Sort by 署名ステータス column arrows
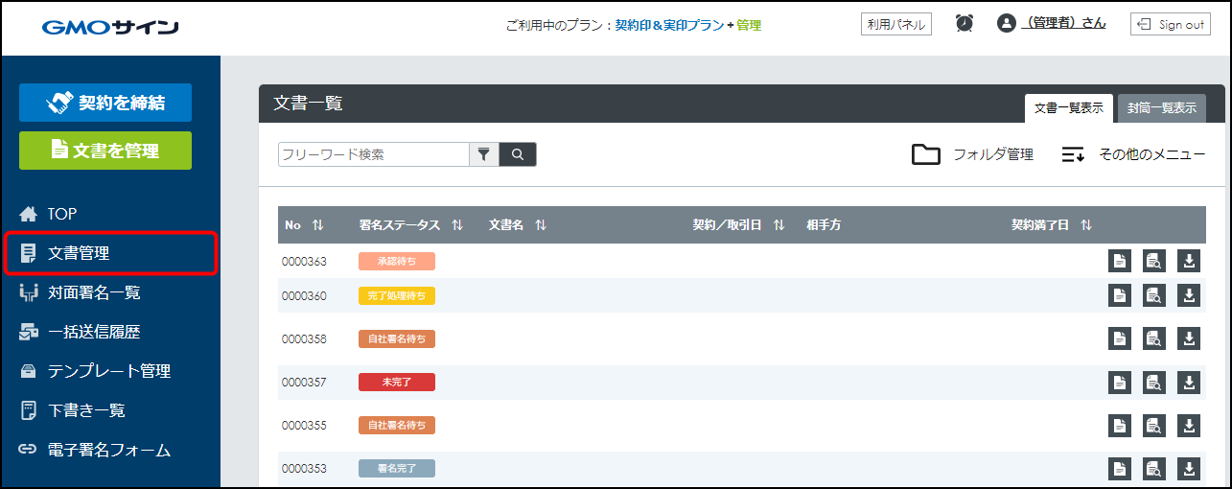1232x489 pixels. pyautogui.click(x=457, y=225)
